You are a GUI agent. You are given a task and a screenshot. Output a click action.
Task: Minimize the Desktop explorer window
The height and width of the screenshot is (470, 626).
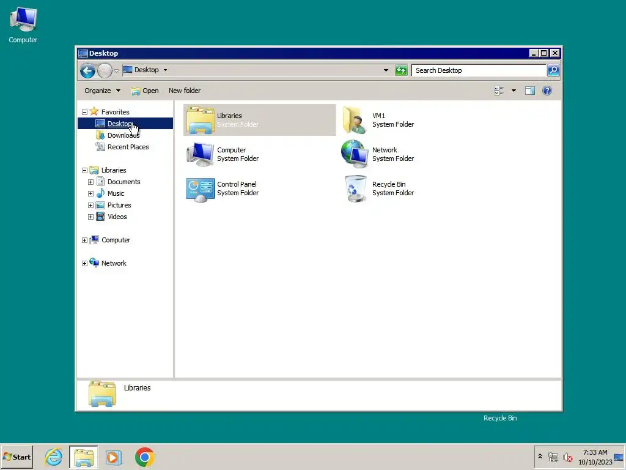click(x=534, y=53)
